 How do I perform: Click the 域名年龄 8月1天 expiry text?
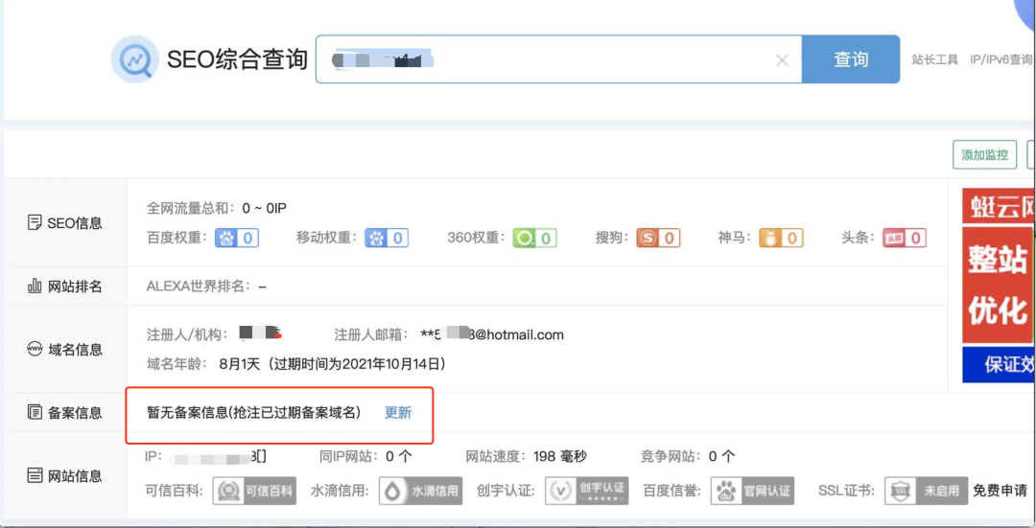tap(297, 364)
